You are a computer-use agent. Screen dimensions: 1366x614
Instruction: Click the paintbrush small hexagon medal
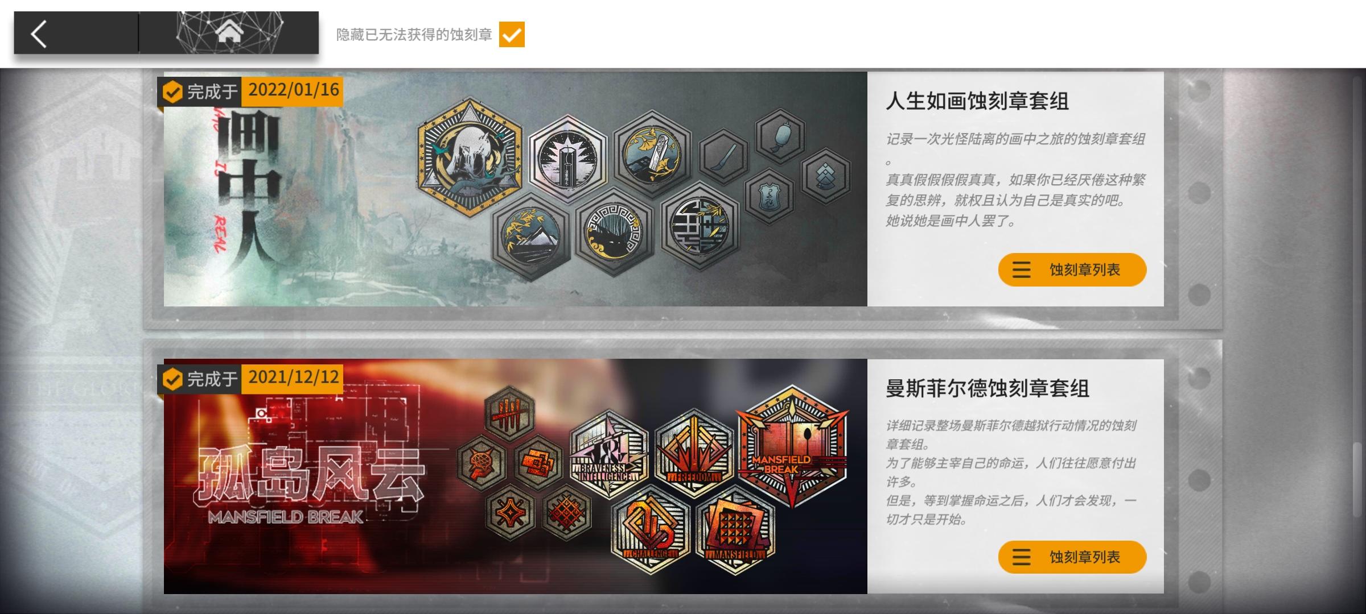[x=723, y=156]
